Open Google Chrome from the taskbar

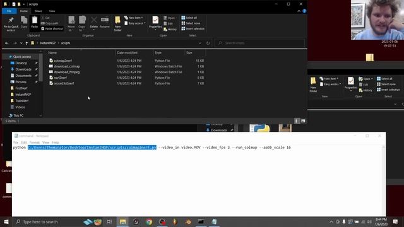click(x=149, y=221)
